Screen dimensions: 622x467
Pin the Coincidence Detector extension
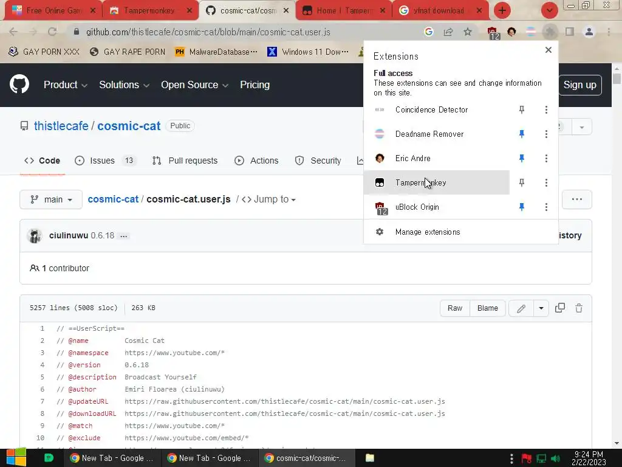tap(522, 109)
